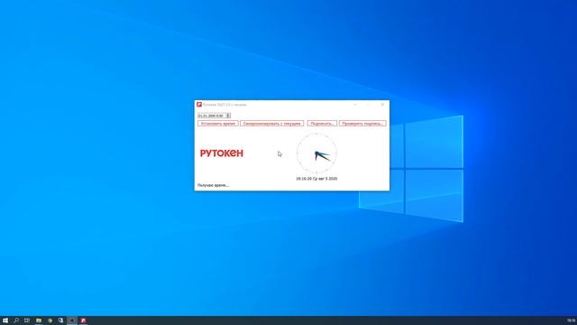
Task: Maximize the Rutoken window
Action: point(369,105)
